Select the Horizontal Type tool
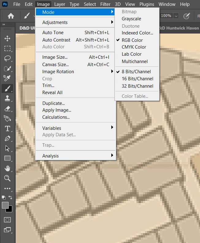This screenshot has height=243, width=200. click(x=7, y=129)
